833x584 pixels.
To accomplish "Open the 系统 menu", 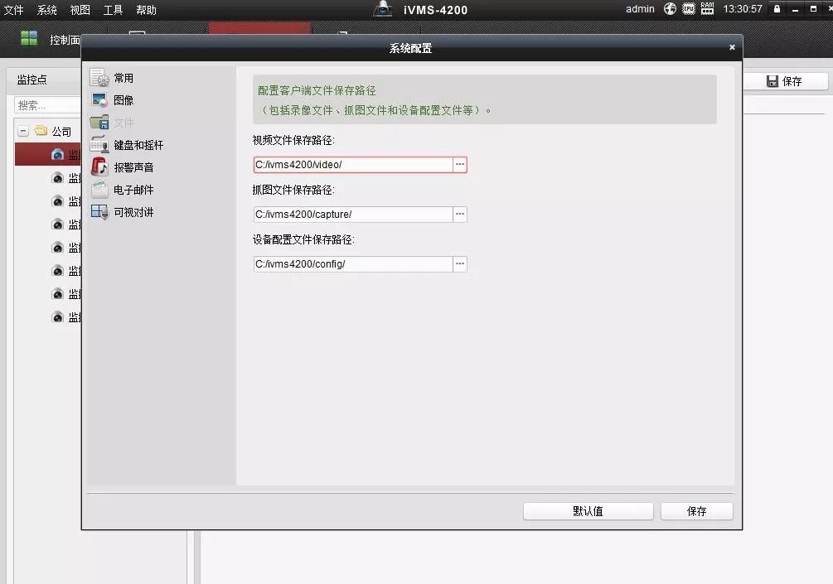I will (46, 10).
